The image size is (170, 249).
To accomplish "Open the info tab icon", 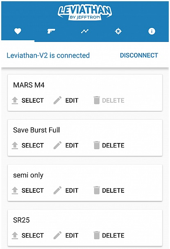I will 152,31.
